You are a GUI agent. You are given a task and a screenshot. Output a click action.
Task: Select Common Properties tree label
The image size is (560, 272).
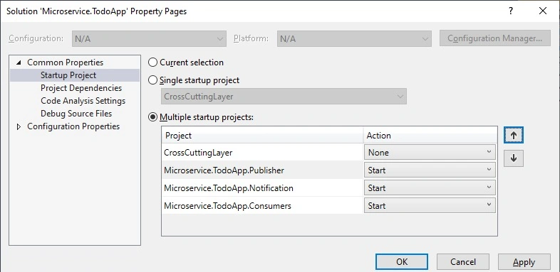65,62
